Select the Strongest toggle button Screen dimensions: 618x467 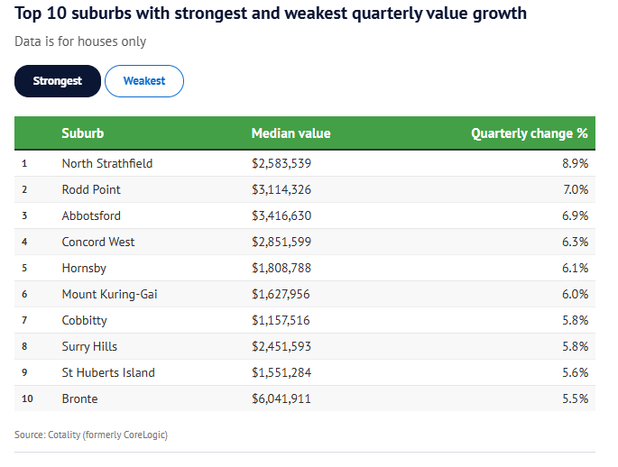(58, 81)
